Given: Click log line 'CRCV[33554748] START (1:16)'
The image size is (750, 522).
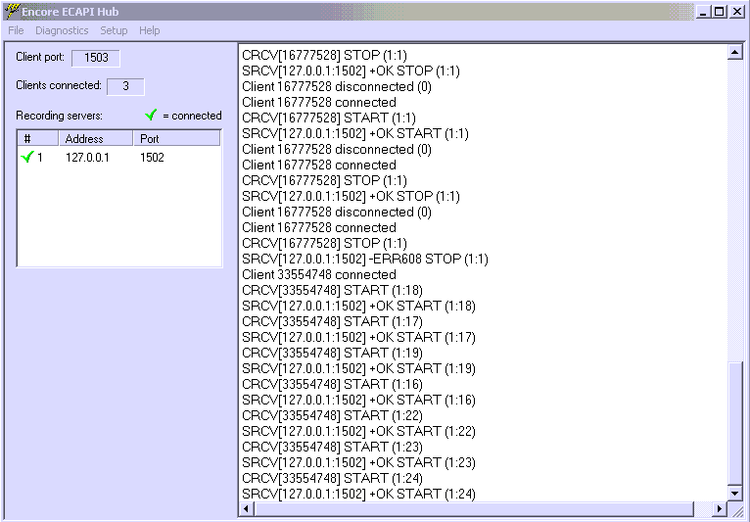Looking at the screenshot, I should 332,384.
